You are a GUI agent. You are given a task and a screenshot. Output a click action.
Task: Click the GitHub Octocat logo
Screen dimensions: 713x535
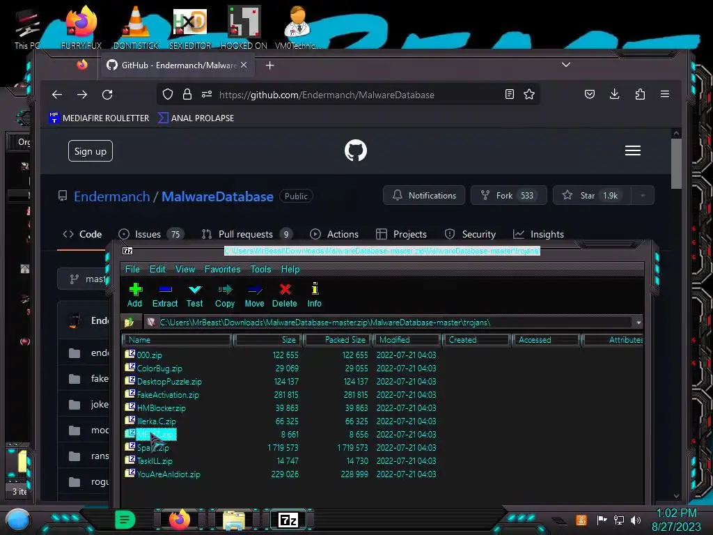[356, 150]
